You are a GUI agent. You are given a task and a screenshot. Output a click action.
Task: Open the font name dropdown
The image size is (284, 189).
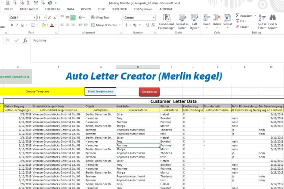(x=34, y=18)
